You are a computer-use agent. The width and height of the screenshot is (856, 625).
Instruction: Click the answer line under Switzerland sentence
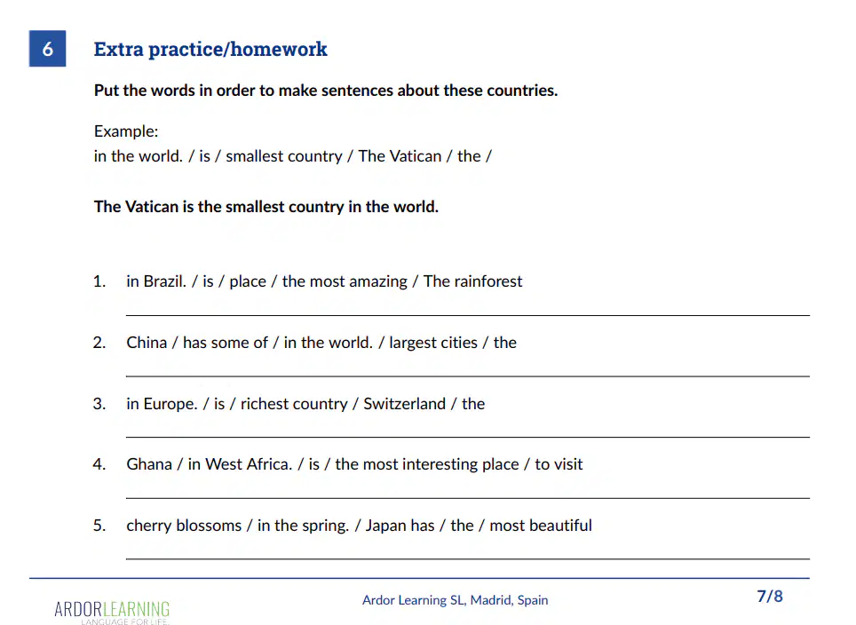click(468, 437)
